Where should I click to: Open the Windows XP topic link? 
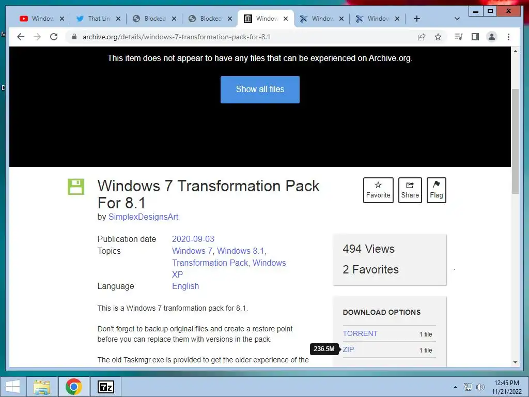point(270,263)
